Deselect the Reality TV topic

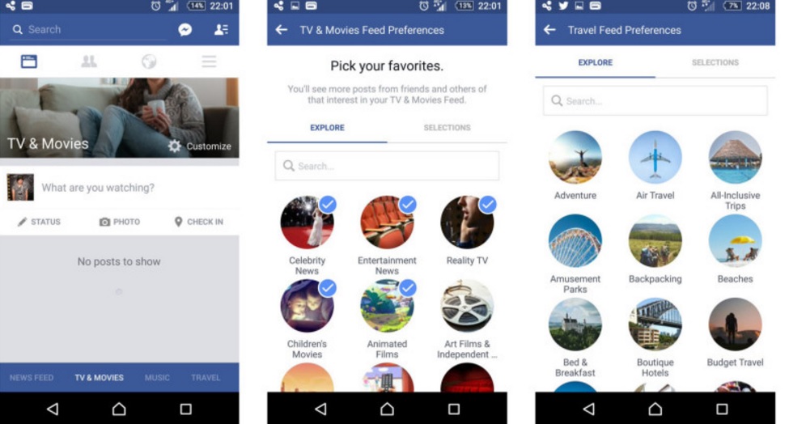(x=467, y=222)
